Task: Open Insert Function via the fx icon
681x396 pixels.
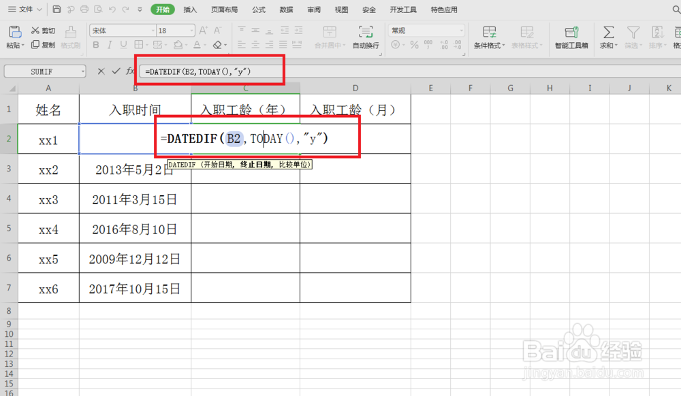Action: (130, 71)
